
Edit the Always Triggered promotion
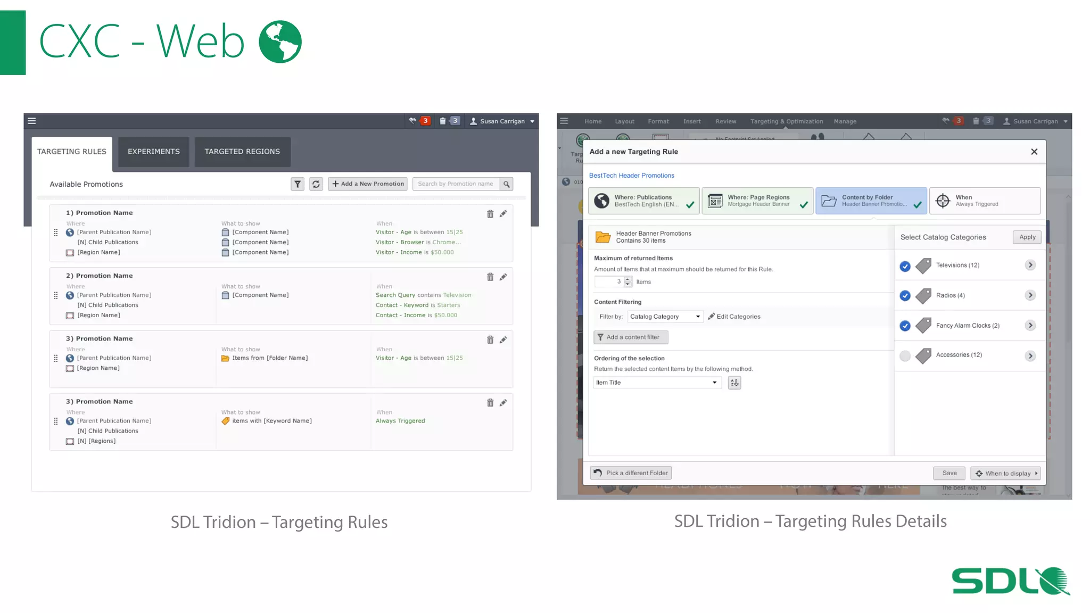pos(503,403)
